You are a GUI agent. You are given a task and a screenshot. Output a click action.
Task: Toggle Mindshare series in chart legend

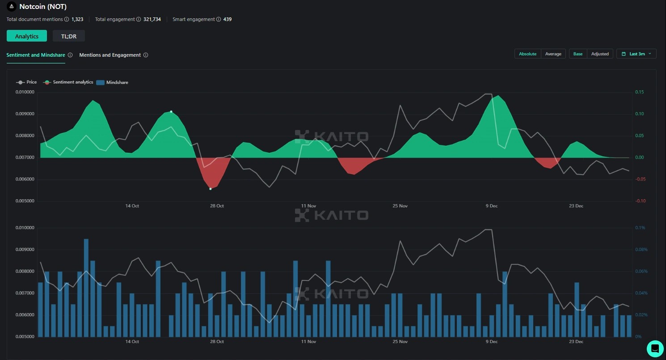(x=112, y=82)
